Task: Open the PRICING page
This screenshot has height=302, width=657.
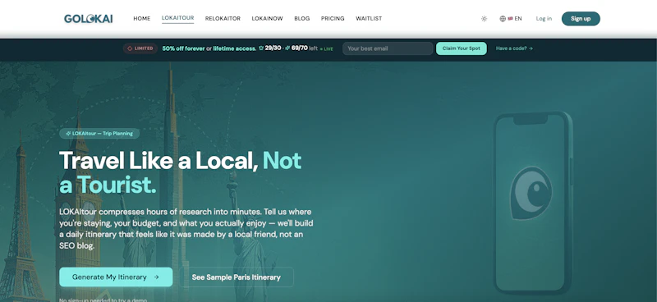Action: pyautogui.click(x=333, y=18)
